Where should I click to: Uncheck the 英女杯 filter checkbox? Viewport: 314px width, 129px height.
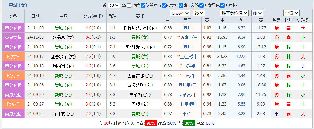(x=222, y=5)
